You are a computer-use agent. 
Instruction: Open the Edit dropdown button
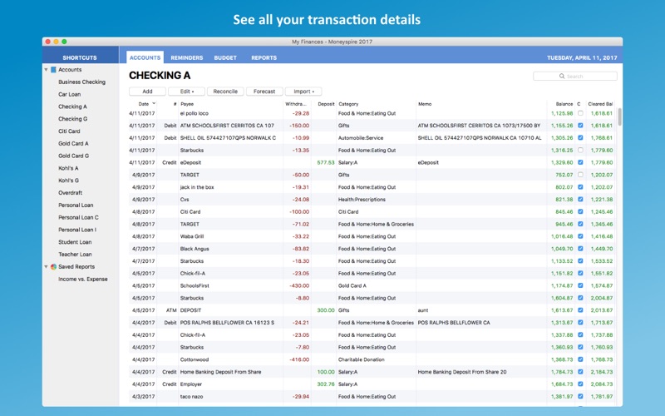(186, 92)
